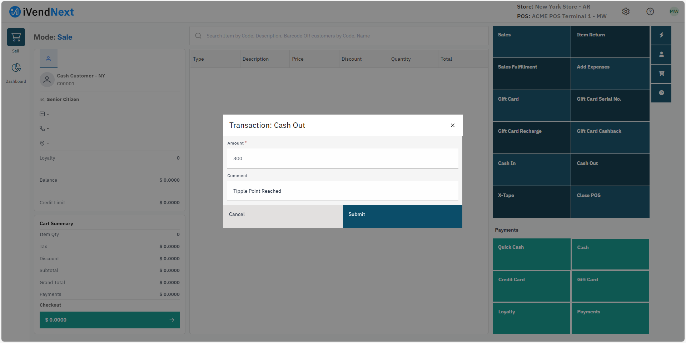
Task: Click the item search box
Action: (339, 36)
